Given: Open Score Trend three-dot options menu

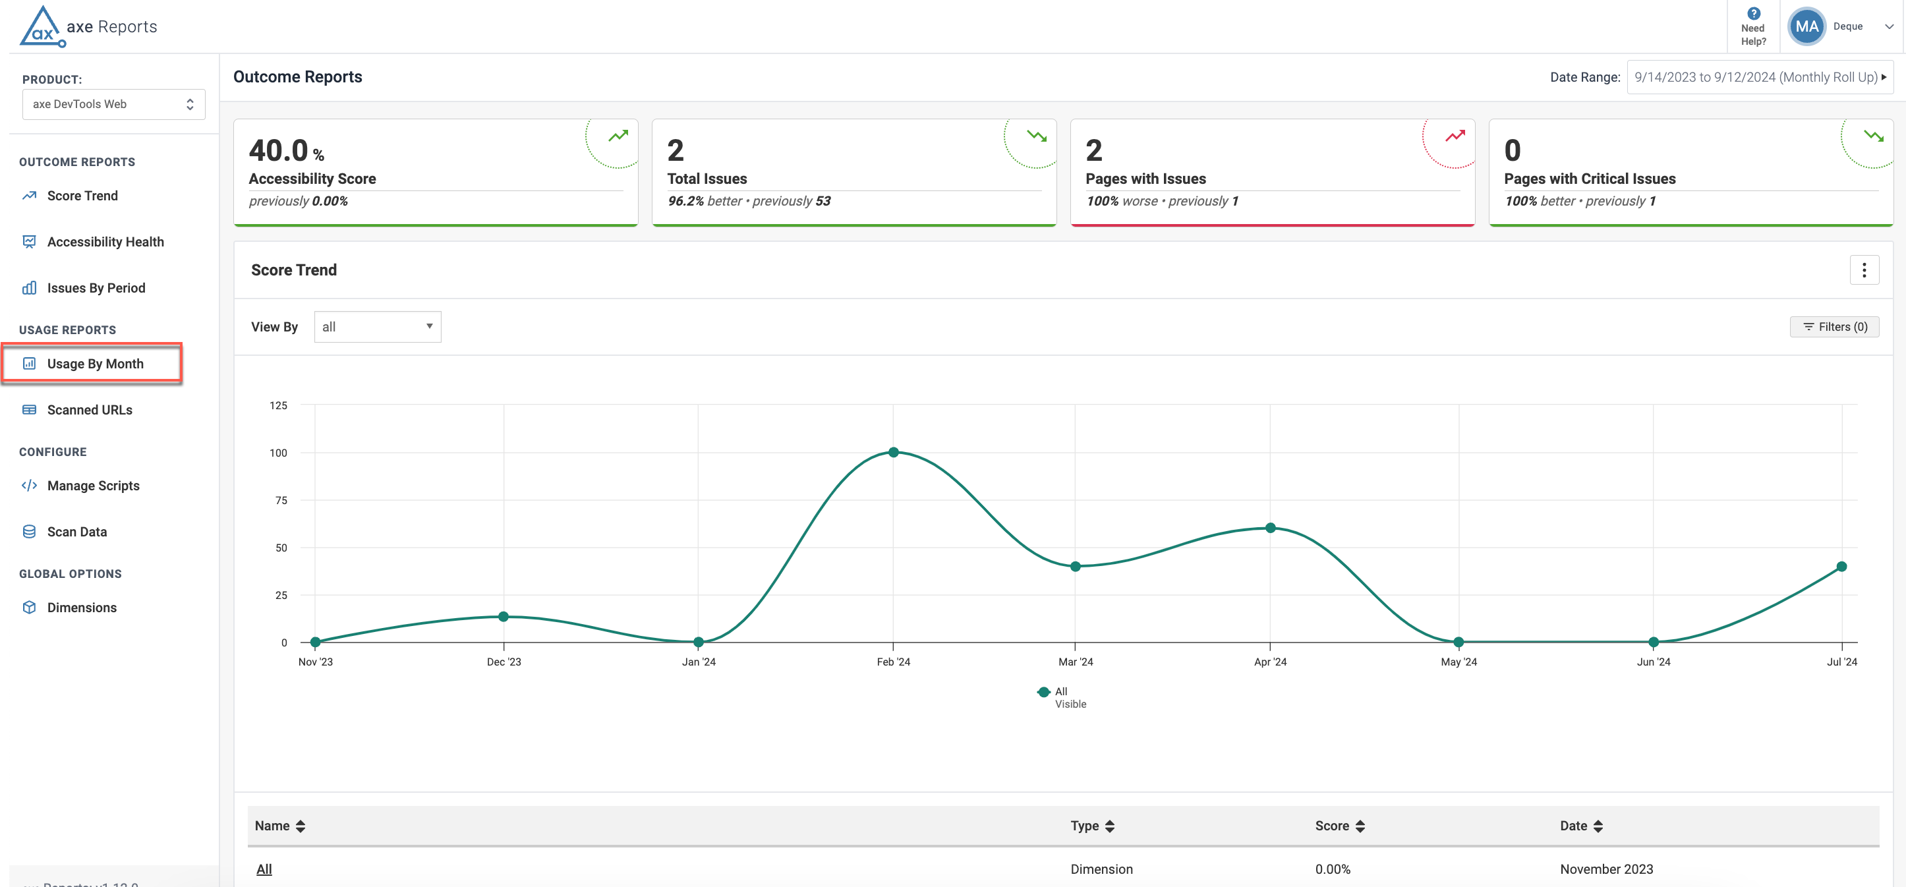Looking at the screenshot, I should 1863,270.
